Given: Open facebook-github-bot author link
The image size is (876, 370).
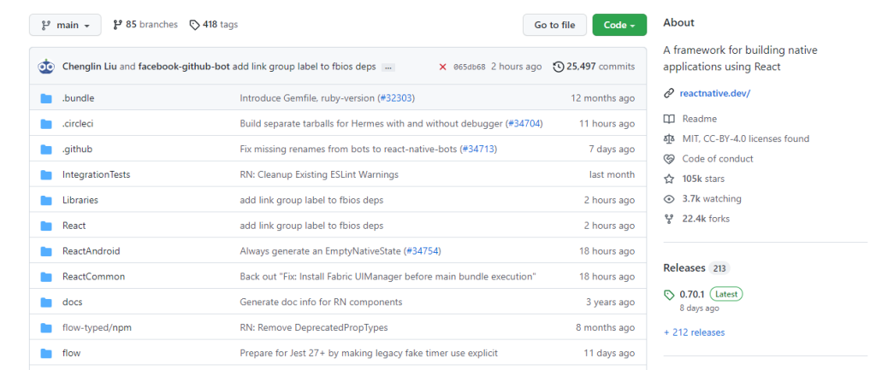Looking at the screenshot, I should point(185,67).
